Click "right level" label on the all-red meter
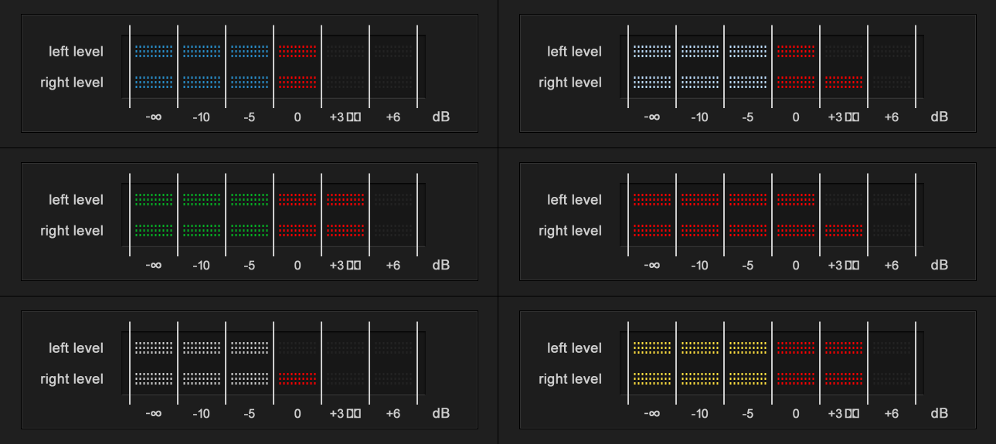Screen dimensions: 996x444 tap(570, 231)
